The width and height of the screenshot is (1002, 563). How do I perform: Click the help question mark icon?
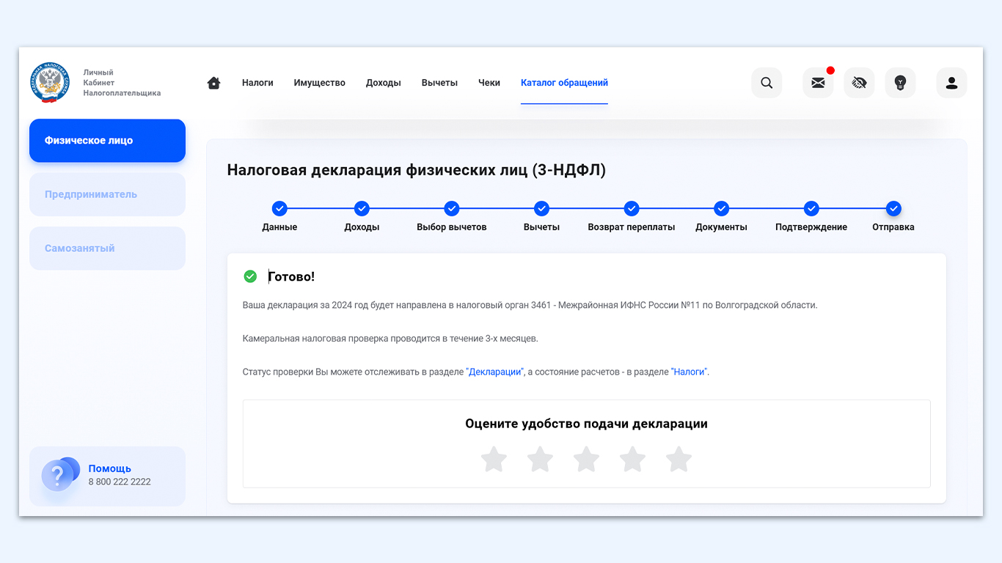(x=60, y=474)
